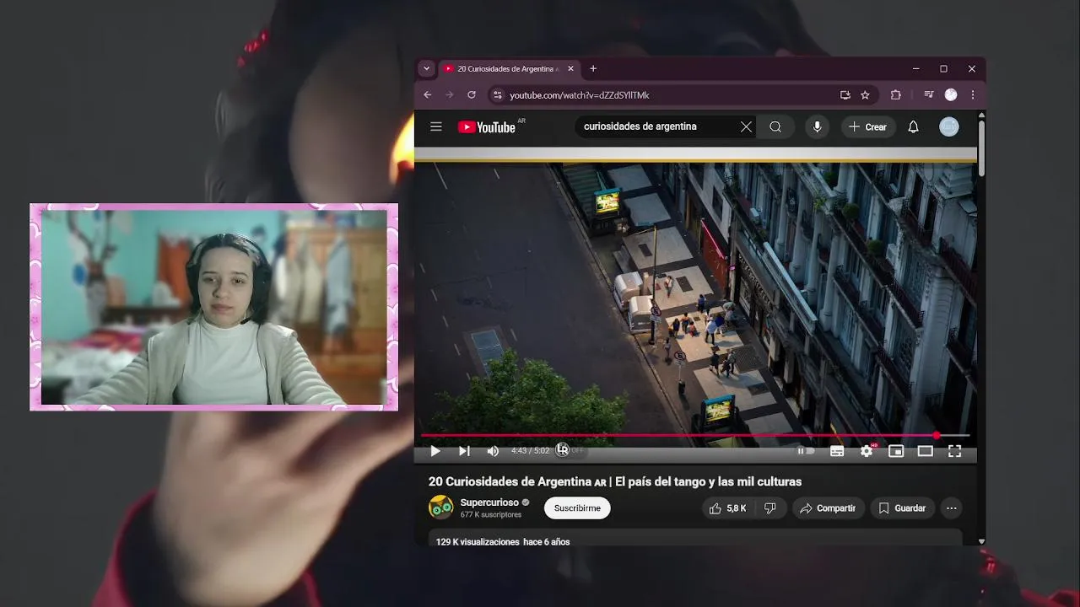Click the video title text
This screenshot has width=1080, height=607.
pyautogui.click(x=615, y=481)
